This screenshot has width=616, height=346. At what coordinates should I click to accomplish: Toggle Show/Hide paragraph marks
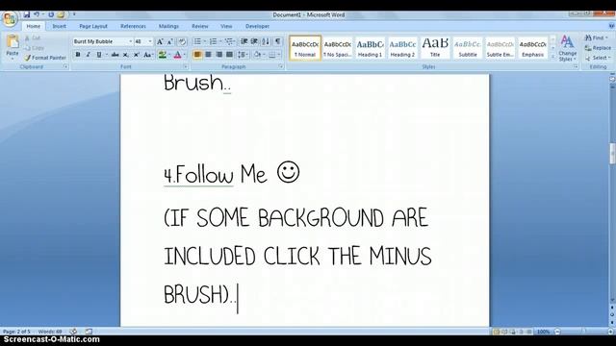[278, 41]
